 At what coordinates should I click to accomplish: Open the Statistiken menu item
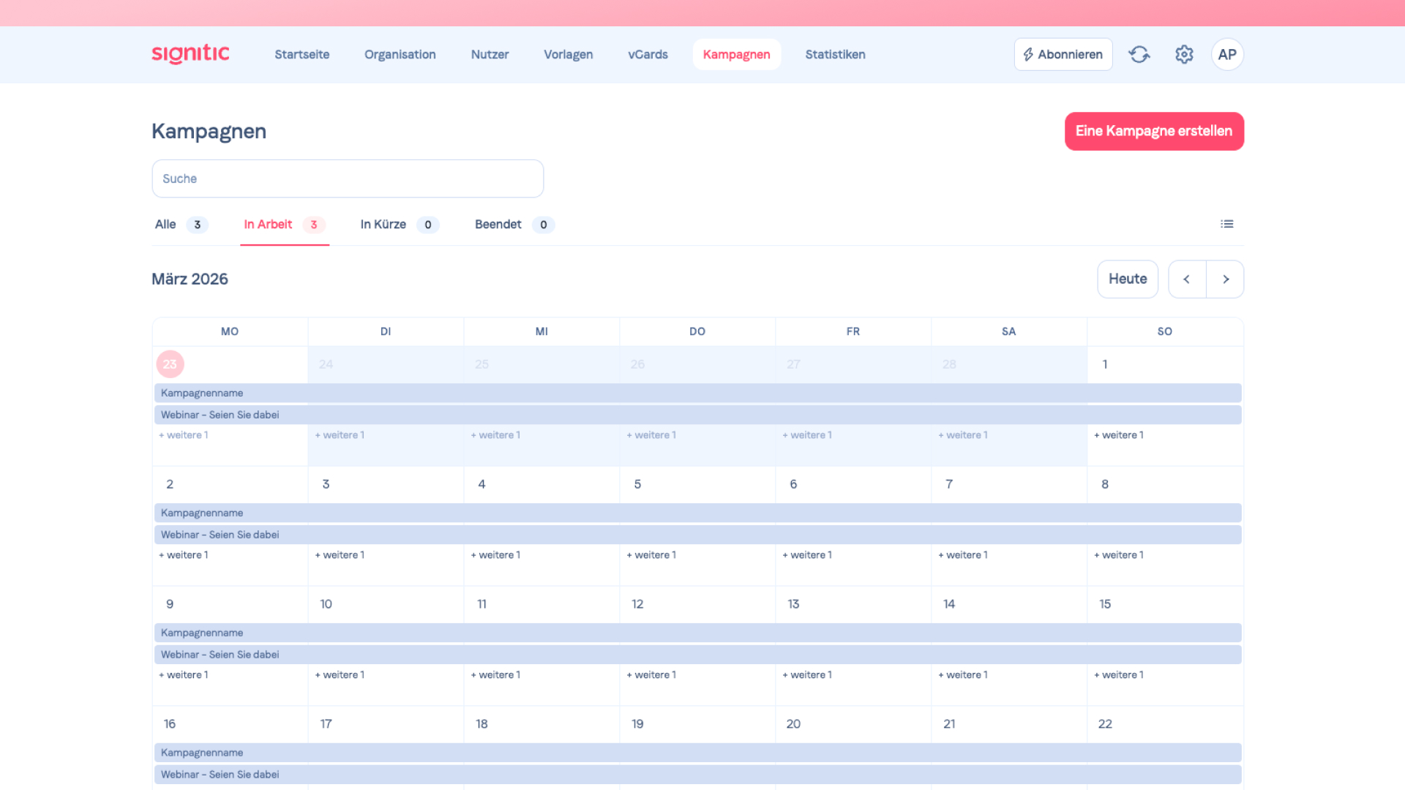[x=835, y=54]
